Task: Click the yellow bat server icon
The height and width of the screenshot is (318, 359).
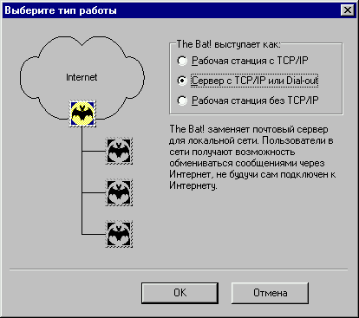Action: tap(82, 114)
